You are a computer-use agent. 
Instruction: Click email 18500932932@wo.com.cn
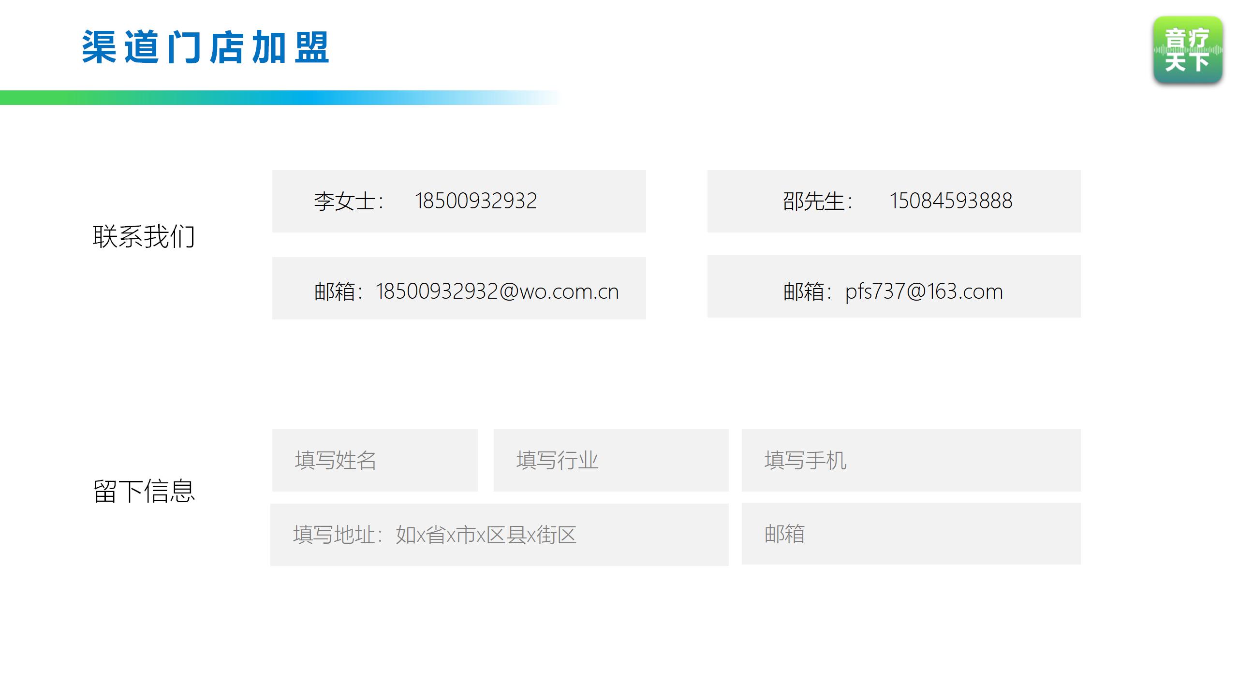click(x=497, y=291)
